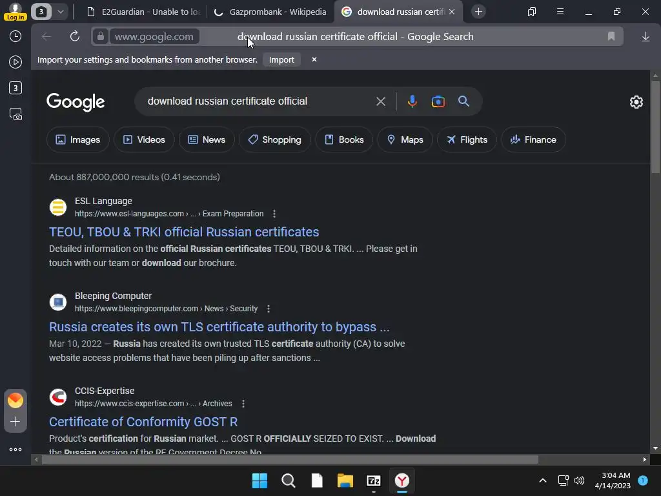
Task: Expand the tab group dropdown arrow
Action: [x=61, y=12]
